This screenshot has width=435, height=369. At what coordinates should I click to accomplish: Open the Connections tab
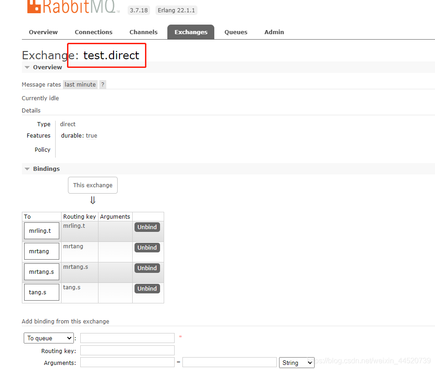(93, 32)
